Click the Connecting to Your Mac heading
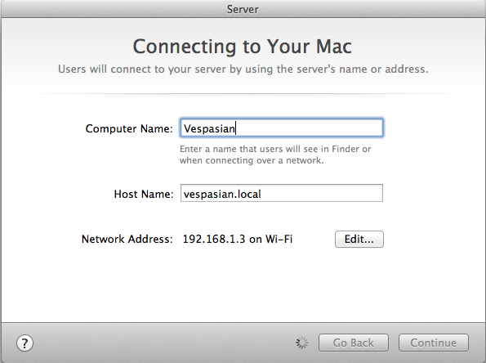This screenshot has width=486, height=363. [x=243, y=47]
